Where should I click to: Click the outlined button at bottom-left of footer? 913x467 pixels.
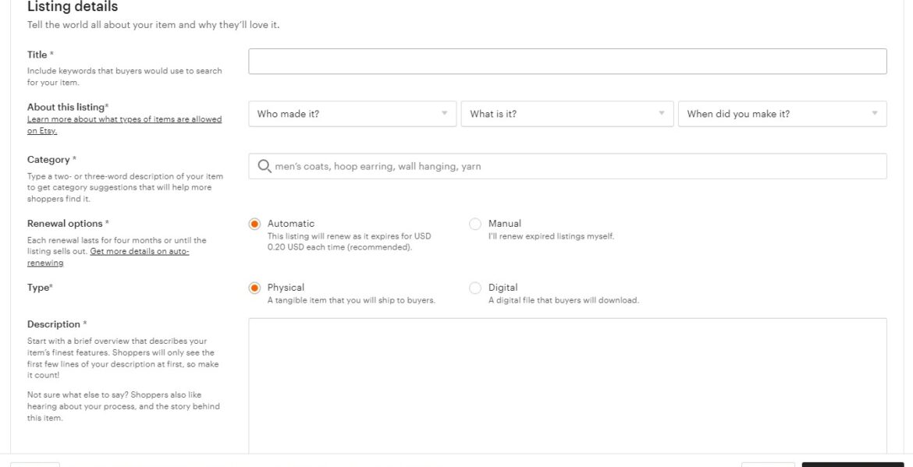pos(34,464)
